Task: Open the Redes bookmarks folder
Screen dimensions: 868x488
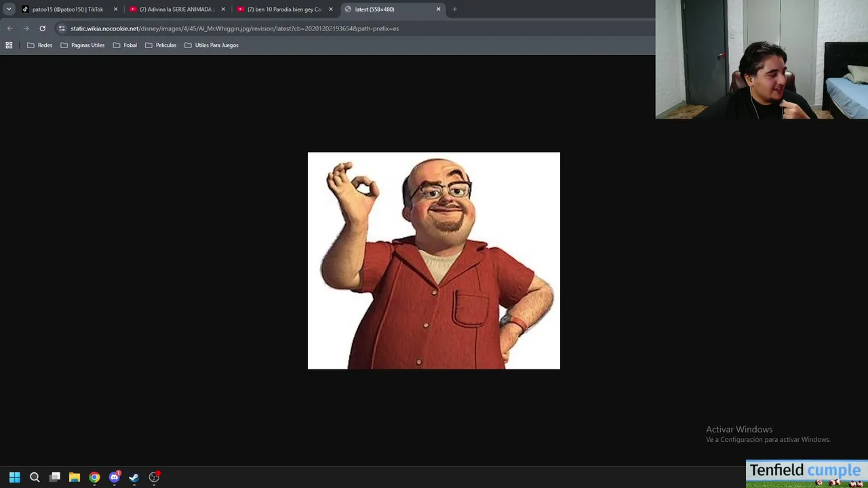Action: [x=39, y=45]
